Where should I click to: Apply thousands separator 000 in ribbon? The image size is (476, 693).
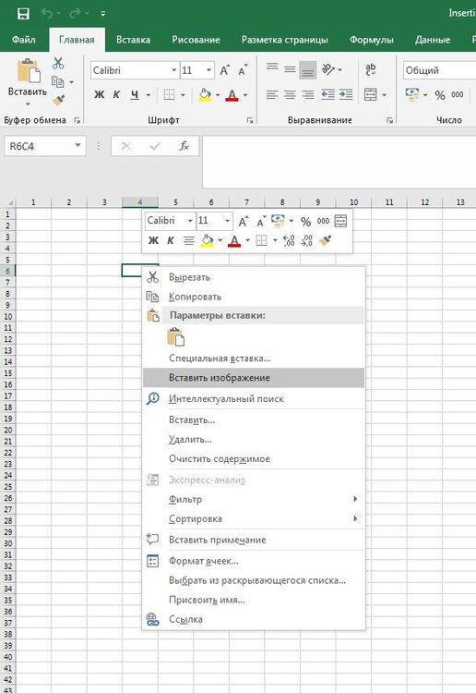(457, 94)
